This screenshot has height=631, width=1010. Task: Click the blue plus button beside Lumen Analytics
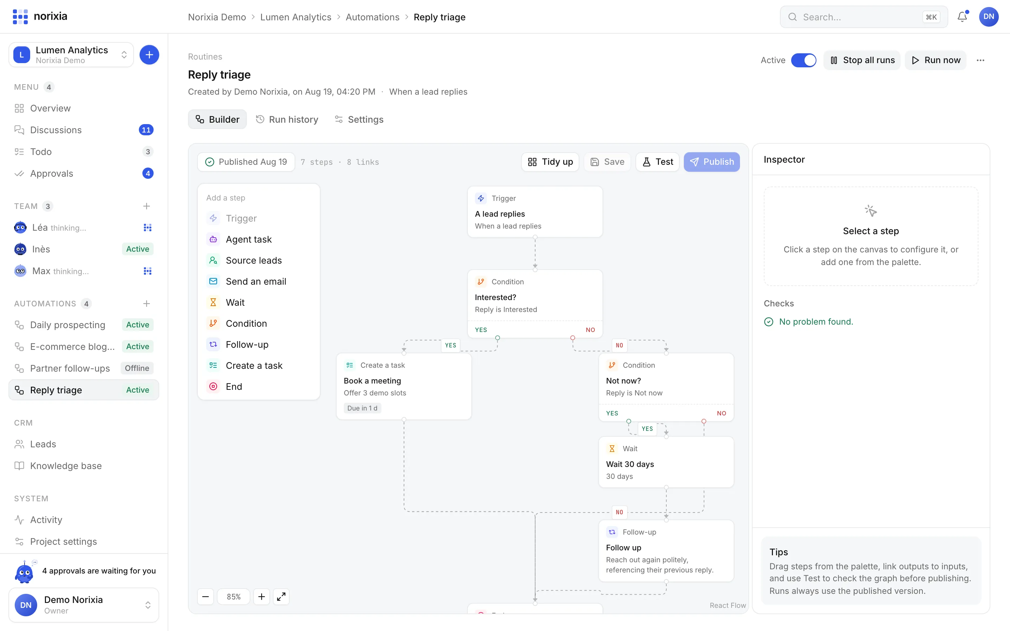pyautogui.click(x=149, y=55)
